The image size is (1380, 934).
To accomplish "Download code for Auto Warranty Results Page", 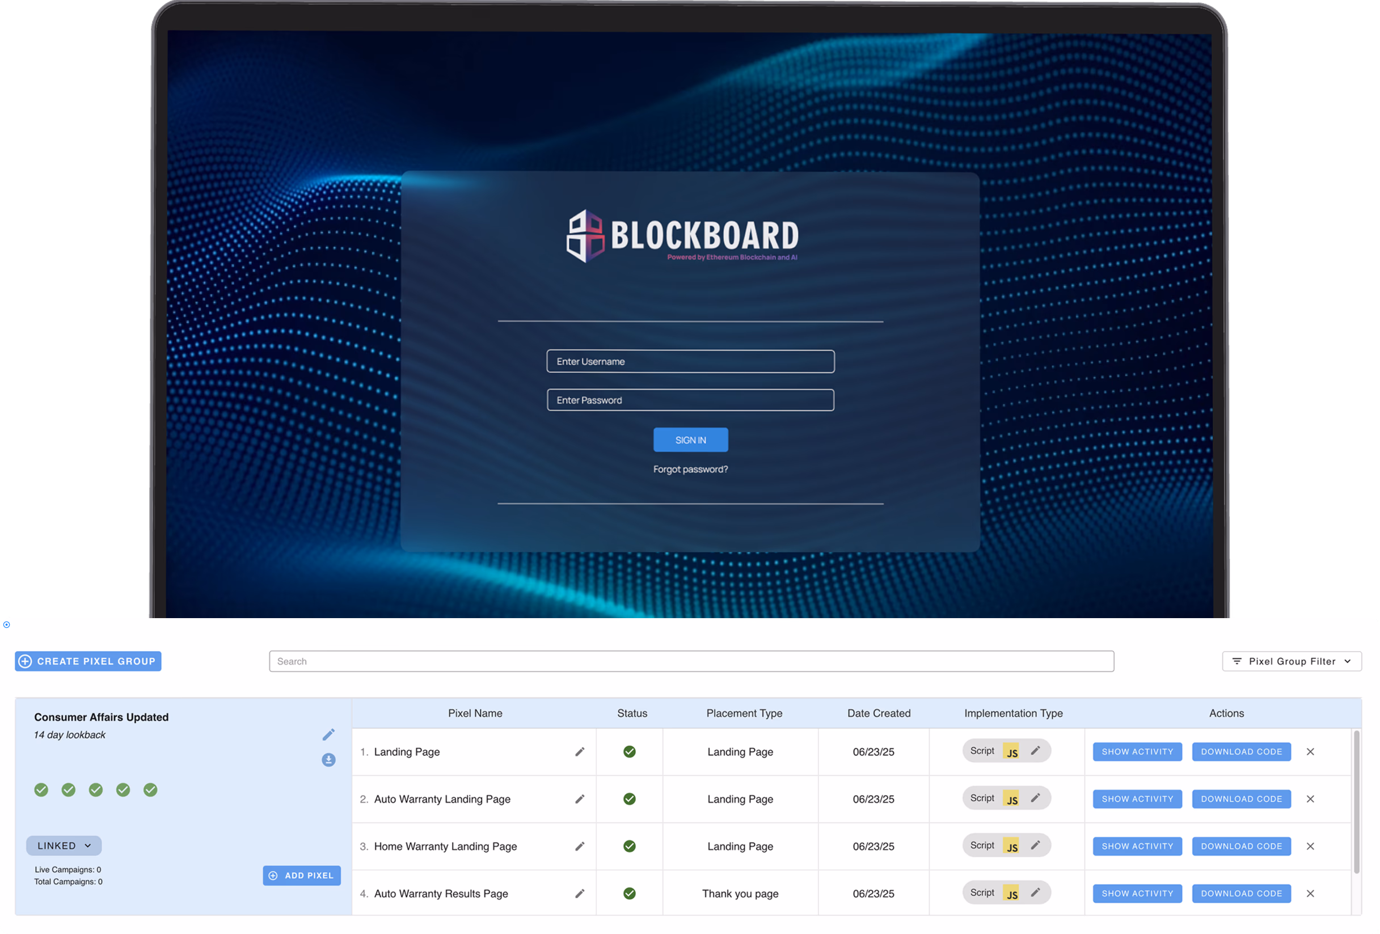I will click(x=1241, y=893).
